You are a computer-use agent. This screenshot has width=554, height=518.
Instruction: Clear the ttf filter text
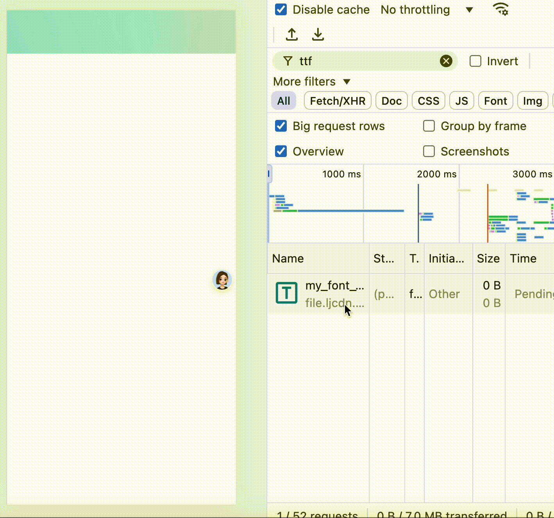pos(446,61)
